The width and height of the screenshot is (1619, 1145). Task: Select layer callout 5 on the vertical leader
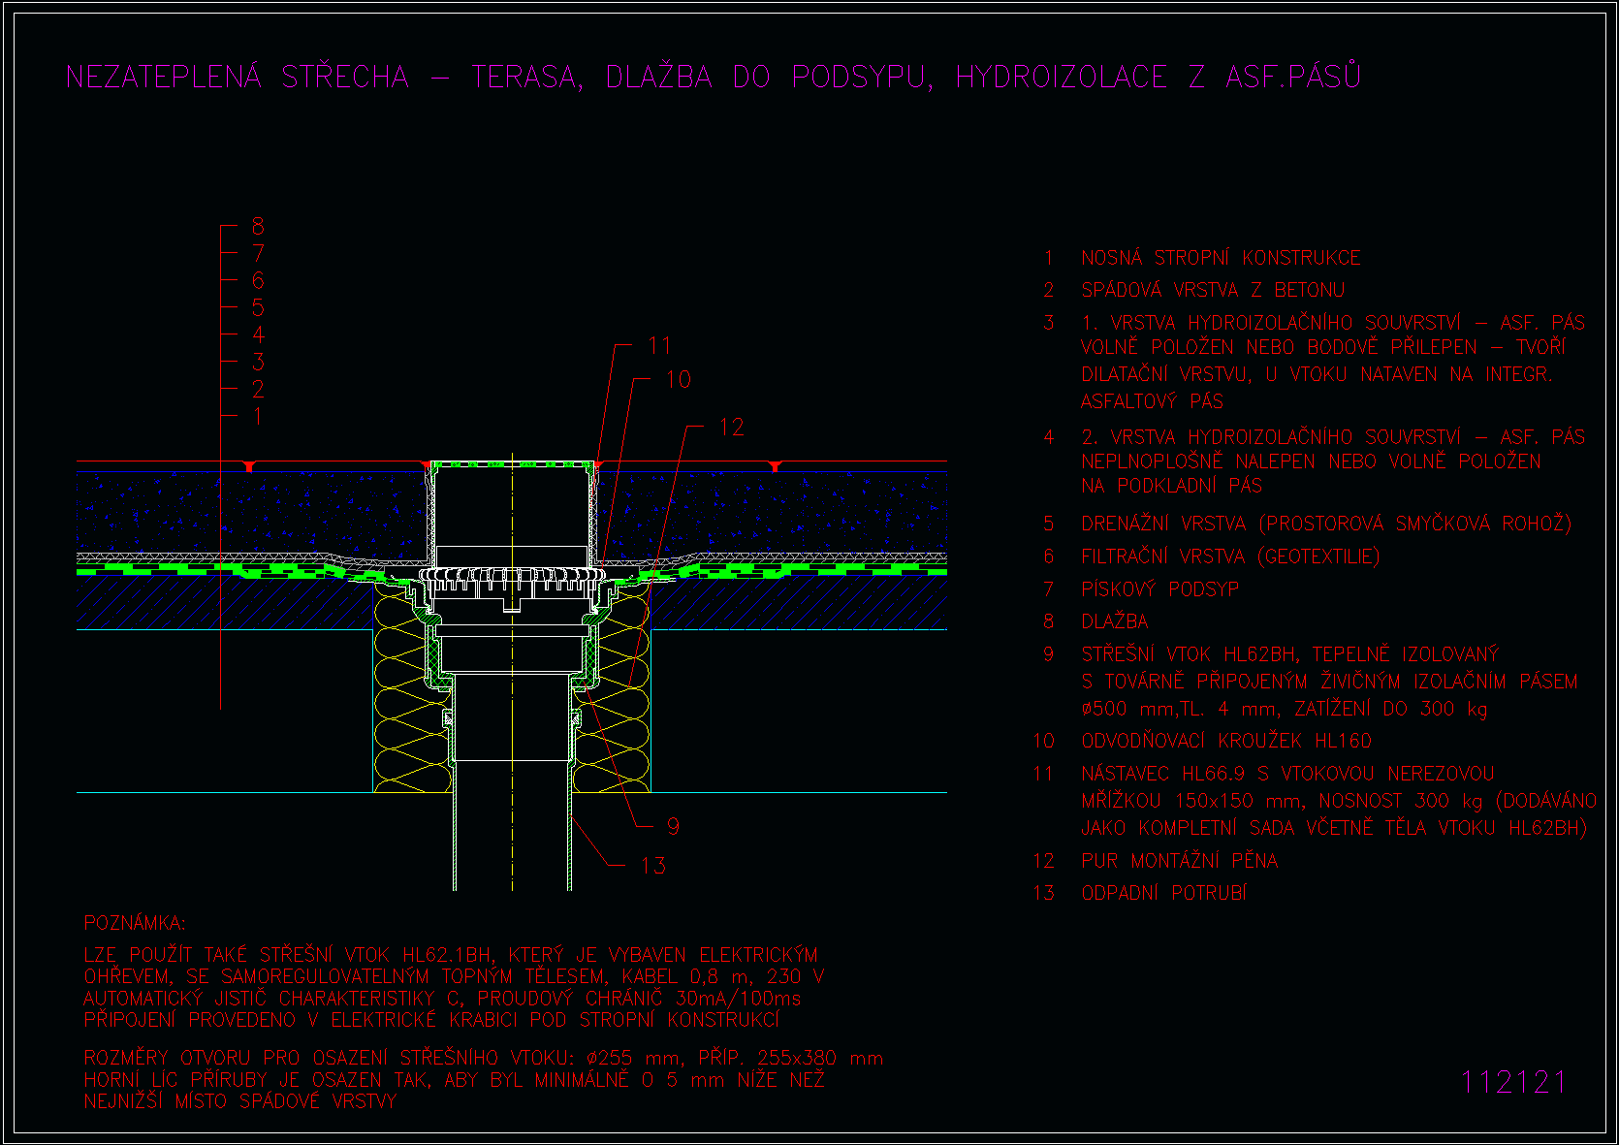pyautogui.click(x=258, y=307)
